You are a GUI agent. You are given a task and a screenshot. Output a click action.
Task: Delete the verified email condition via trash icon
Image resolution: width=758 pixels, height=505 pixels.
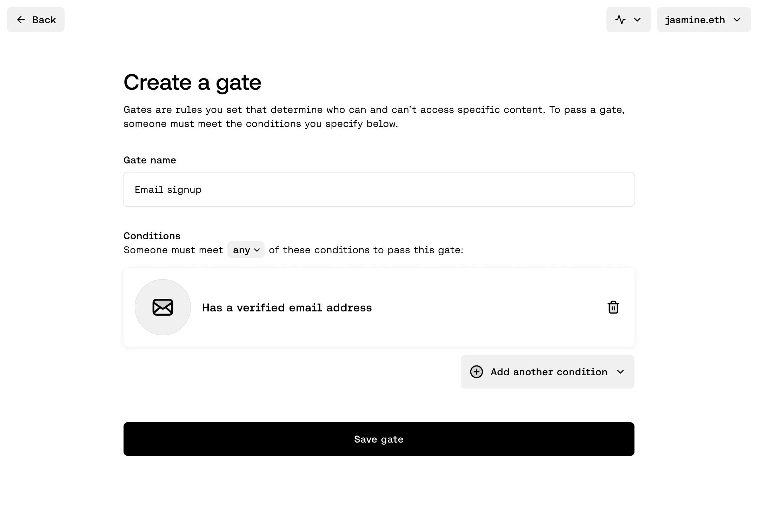coord(613,307)
